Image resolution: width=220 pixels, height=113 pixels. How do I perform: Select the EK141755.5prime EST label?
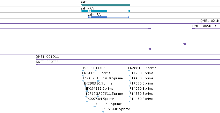tap(96, 73)
